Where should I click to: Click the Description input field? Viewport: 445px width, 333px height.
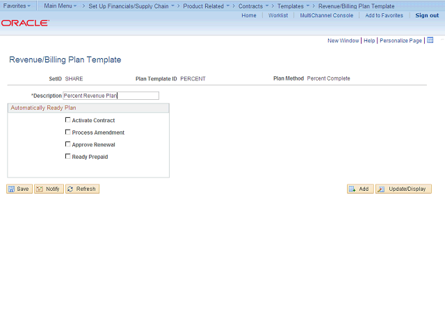click(x=111, y=96)
